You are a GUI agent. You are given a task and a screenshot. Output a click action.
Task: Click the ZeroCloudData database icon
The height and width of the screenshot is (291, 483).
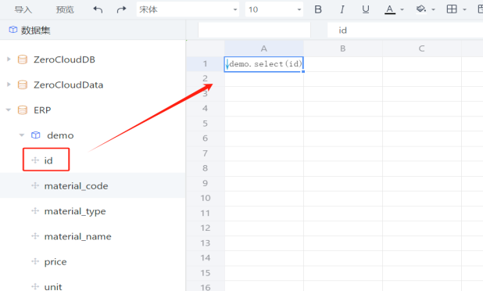tap(23, 84)
